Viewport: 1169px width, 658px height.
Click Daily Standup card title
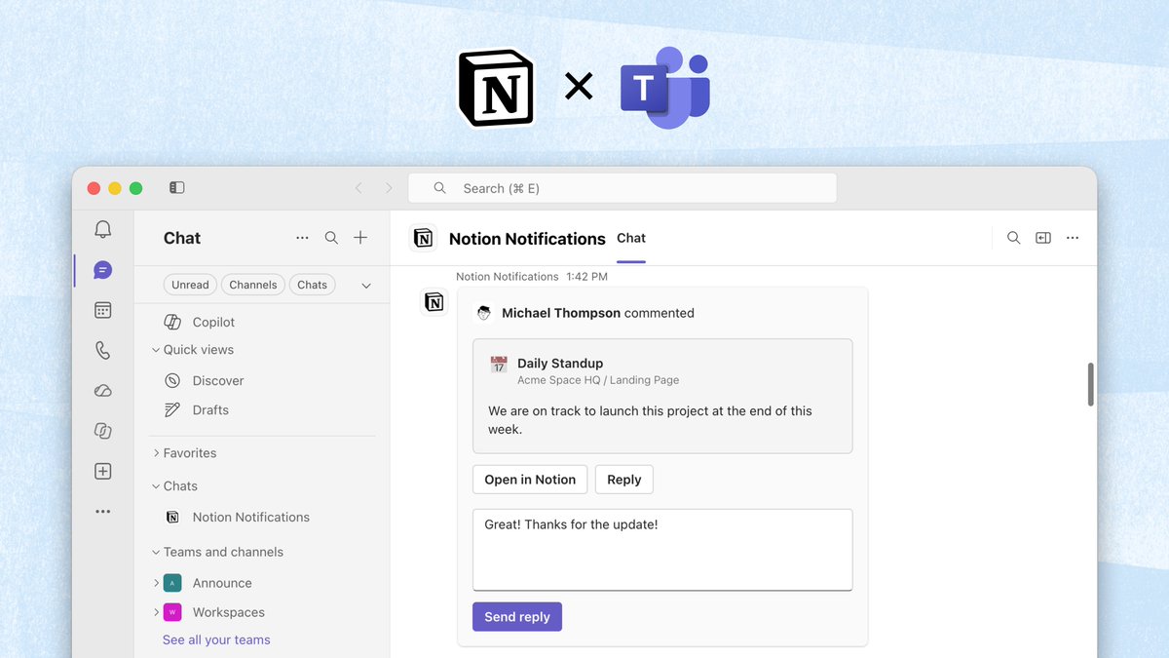(560, 363)
